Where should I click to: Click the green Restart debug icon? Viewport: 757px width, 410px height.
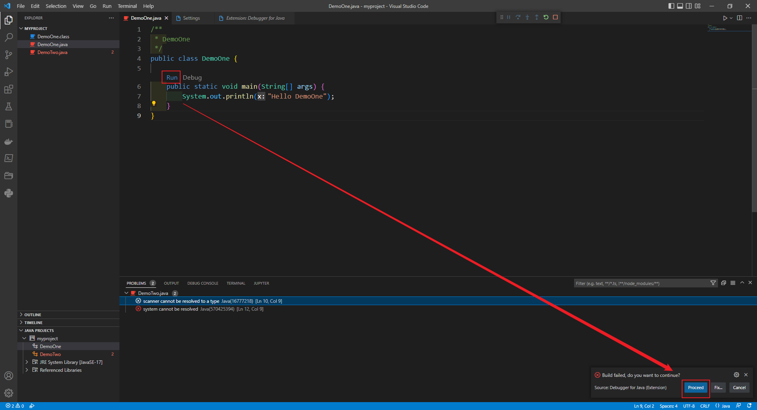click(546, 17)
